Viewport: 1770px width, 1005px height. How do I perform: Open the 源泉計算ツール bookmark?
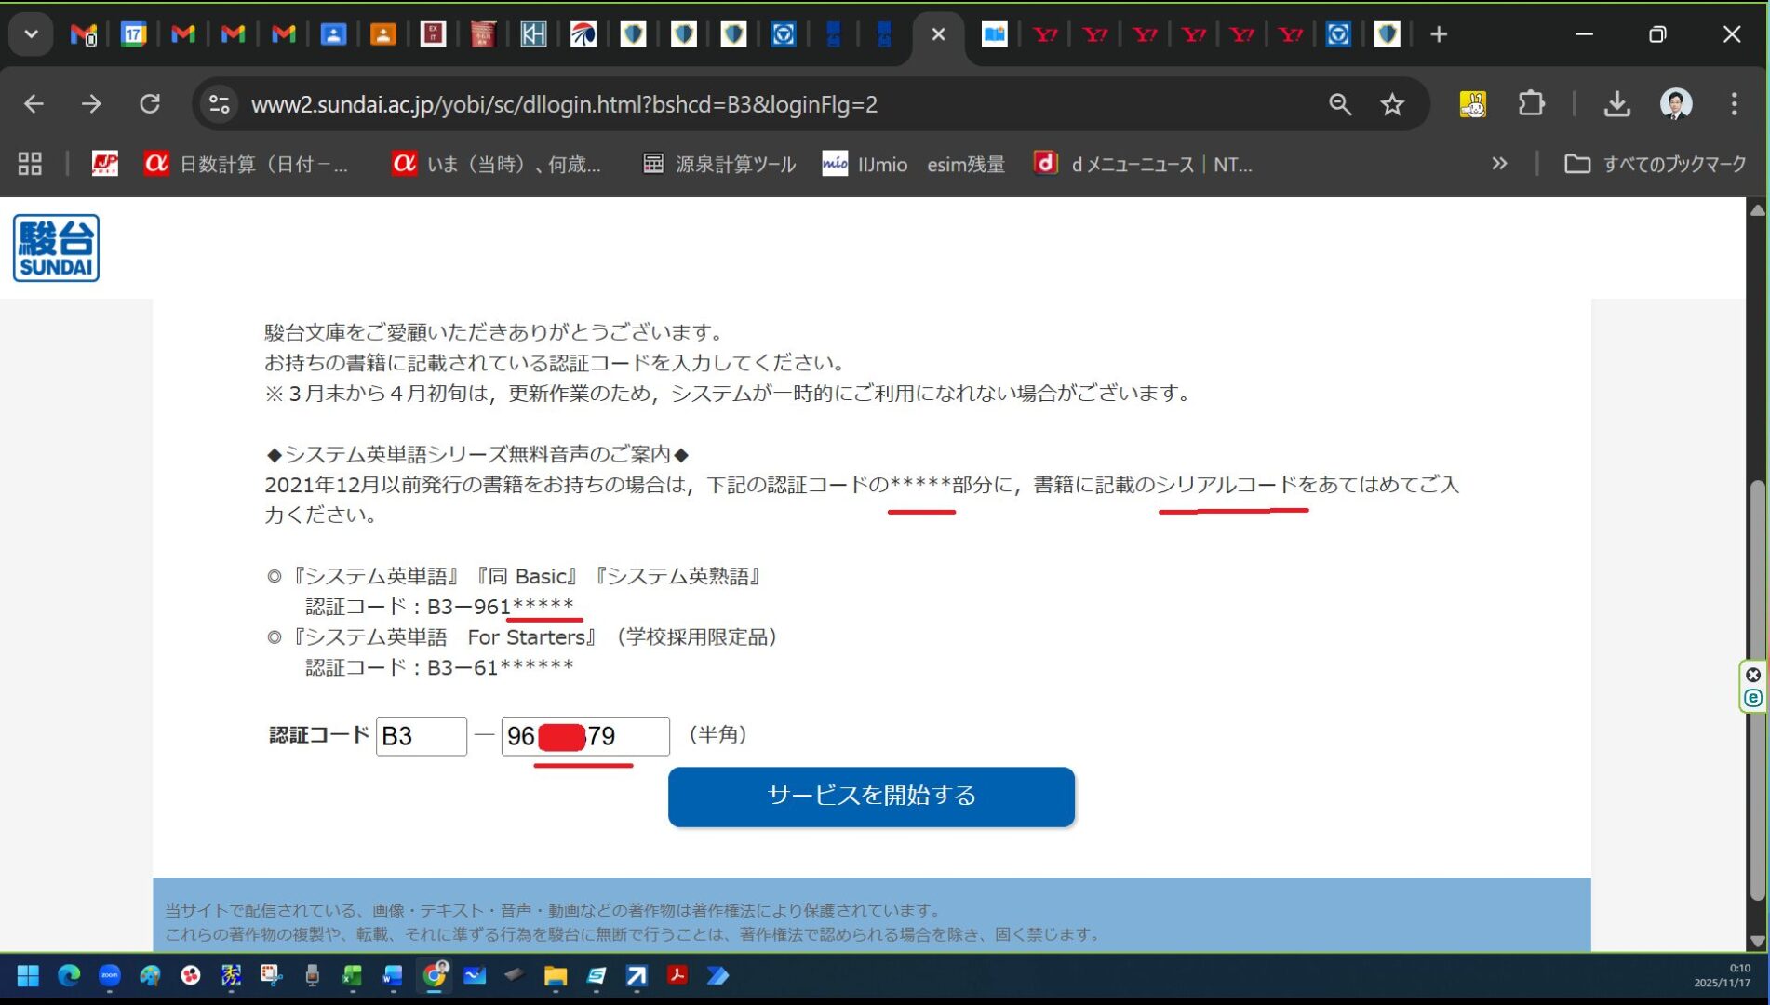[719, 164]
